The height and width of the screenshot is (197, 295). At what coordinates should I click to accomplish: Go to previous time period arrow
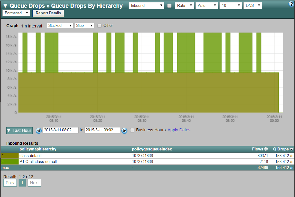[x=39, y=130]
